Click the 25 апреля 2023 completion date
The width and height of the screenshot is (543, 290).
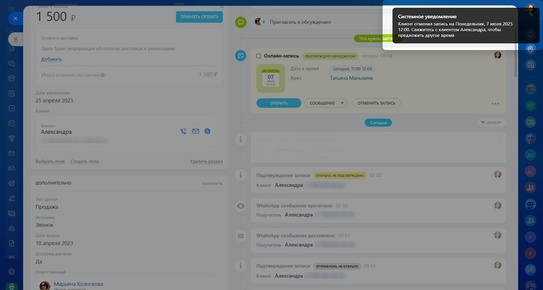click(54, 100)
